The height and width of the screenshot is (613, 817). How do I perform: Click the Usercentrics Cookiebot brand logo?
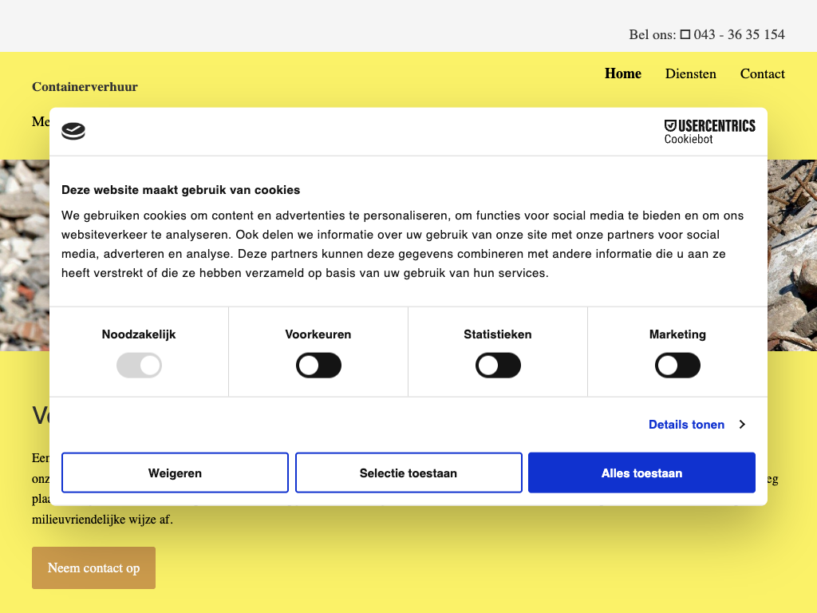click(x=709, y=132)
